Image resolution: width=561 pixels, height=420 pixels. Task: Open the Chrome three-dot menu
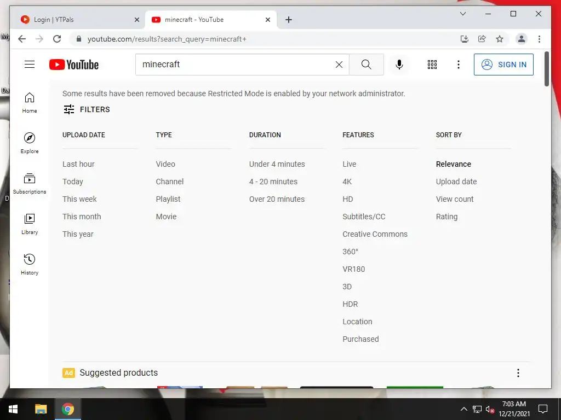click(x=539, y=39)
